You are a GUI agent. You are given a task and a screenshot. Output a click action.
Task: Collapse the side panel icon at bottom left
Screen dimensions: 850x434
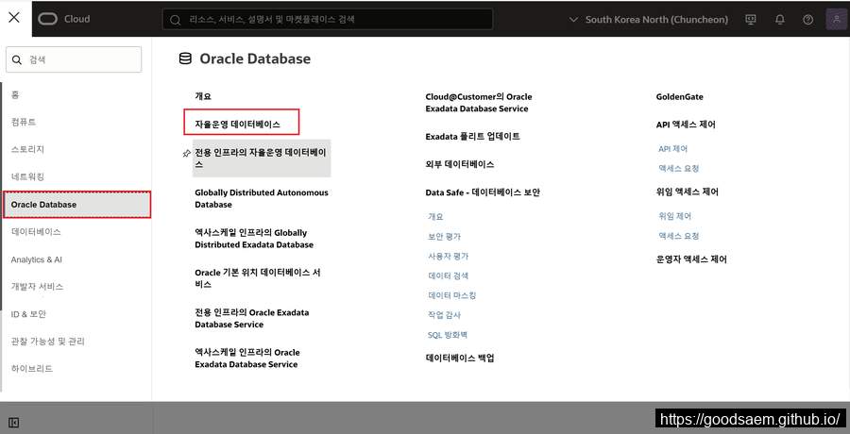click(x=14, y=423)
